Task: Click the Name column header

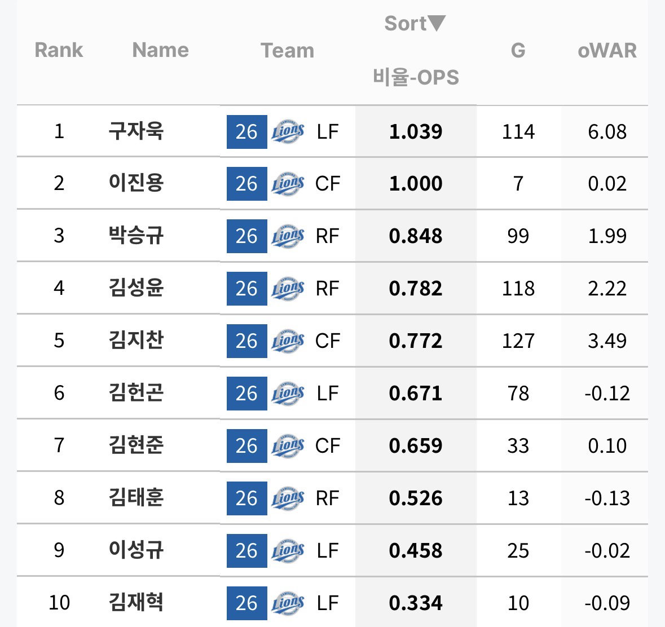Action: coord(160,50)
